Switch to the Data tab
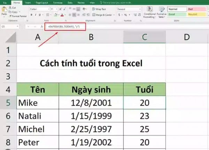 [70, 2]
